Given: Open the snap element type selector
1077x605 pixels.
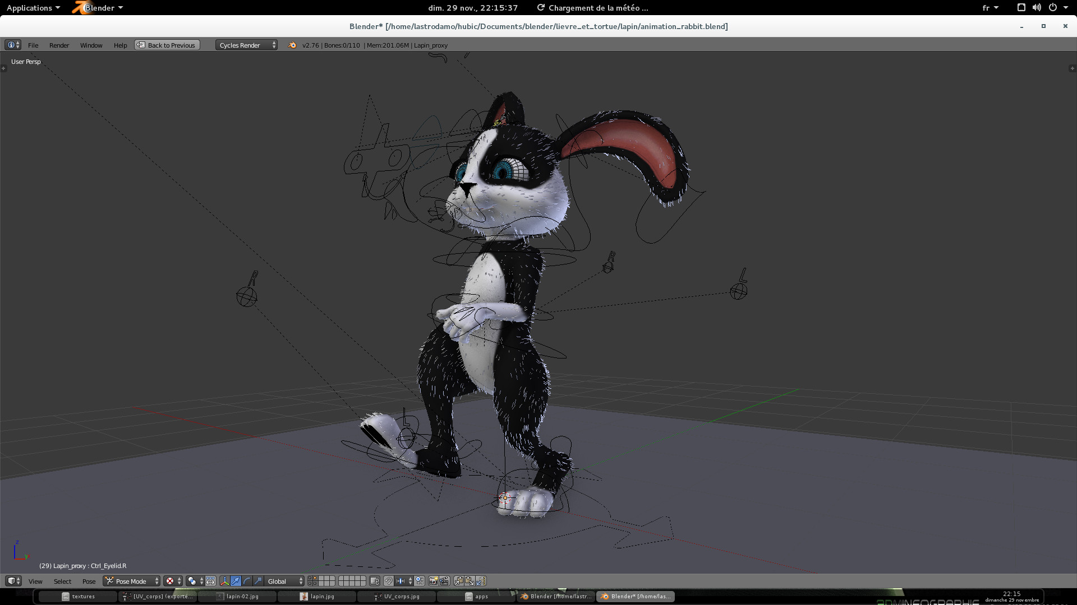Looking at the screenshot, I should click(404, 581).
